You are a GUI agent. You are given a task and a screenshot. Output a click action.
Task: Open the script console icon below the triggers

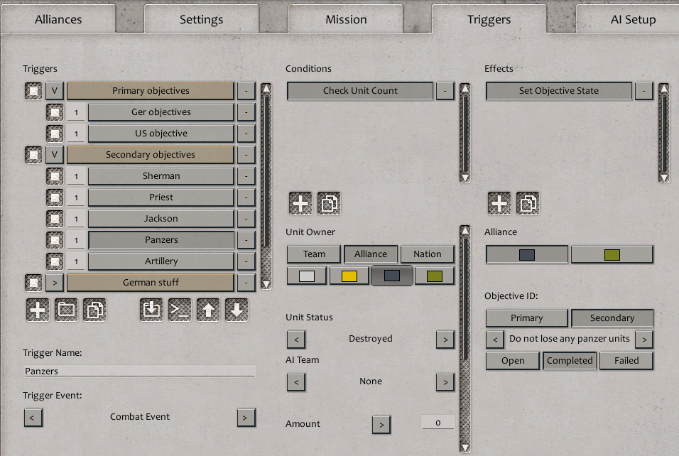pyautogui.click(x=180, y=310)
